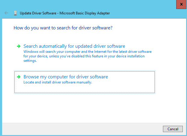Close the Update Driver Software window
187x136 pixels.
(181, 4)
